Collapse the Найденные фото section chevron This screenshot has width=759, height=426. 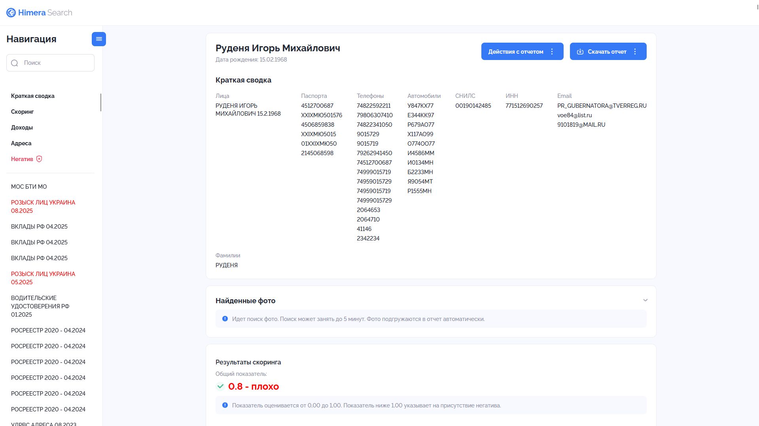(645, 300)
